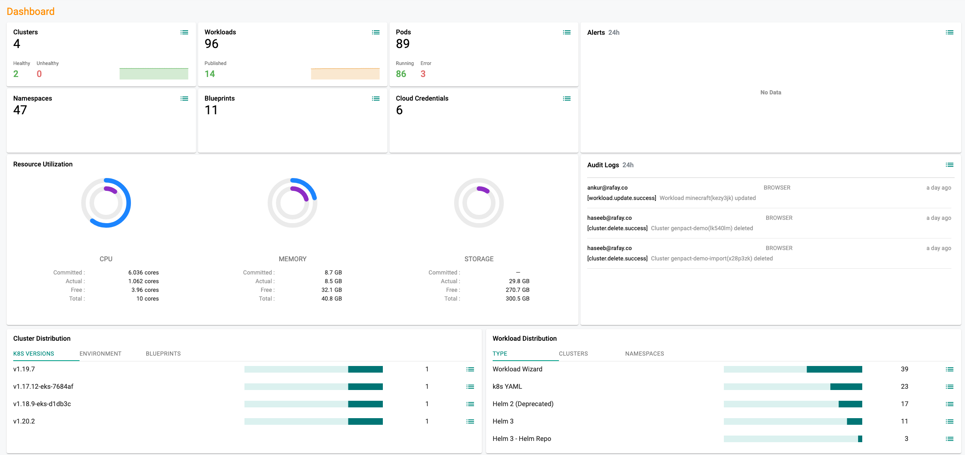Open the Clusters card list icon
The width and height of the screenshot is (965, 455).
click(184, 32)
